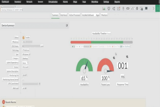Viewport: 160px width, 107px height.
Task: Toggle the last legend entry after Down Time
Action: tap(125, 47)
